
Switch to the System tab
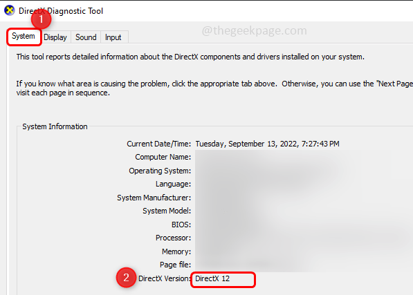(24, 37)
